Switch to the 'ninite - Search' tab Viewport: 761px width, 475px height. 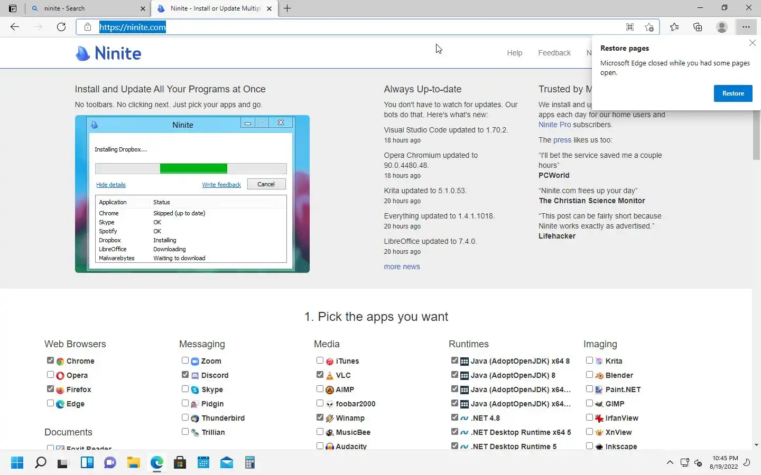pyautogui.click(x=87, y=8)
